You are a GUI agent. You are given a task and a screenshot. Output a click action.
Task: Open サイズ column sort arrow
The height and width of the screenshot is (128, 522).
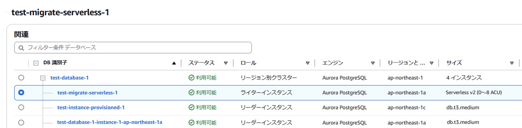point(512,63)
